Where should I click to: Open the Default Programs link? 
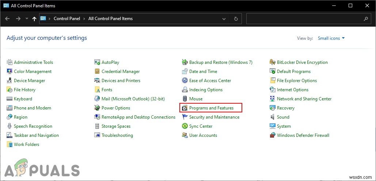point(294,72)
